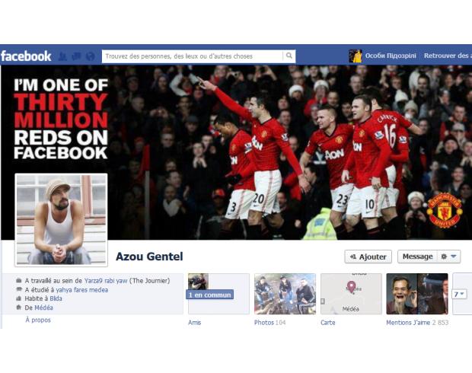Click the gear settings icon beside Message
The image size is (472, 373).
point(444,257)
